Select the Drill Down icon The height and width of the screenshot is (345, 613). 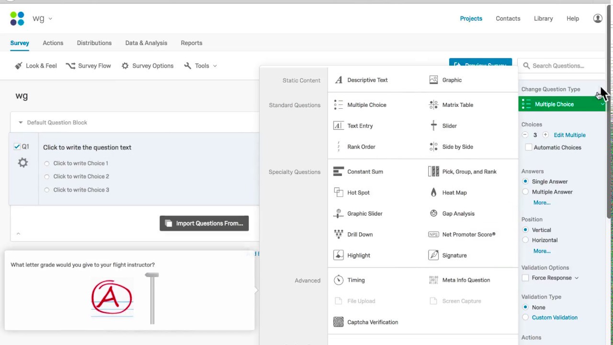(x=339, y=234)
